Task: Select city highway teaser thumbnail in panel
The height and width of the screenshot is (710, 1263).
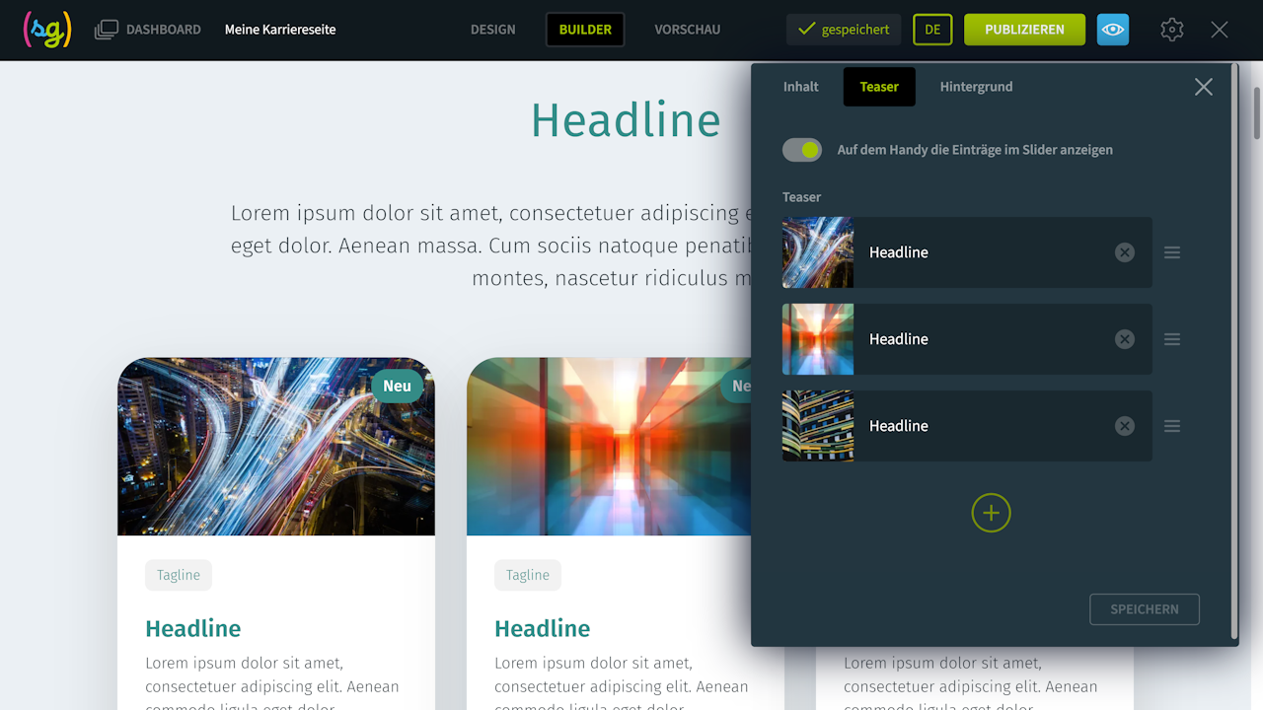Action: coord(818,252)
